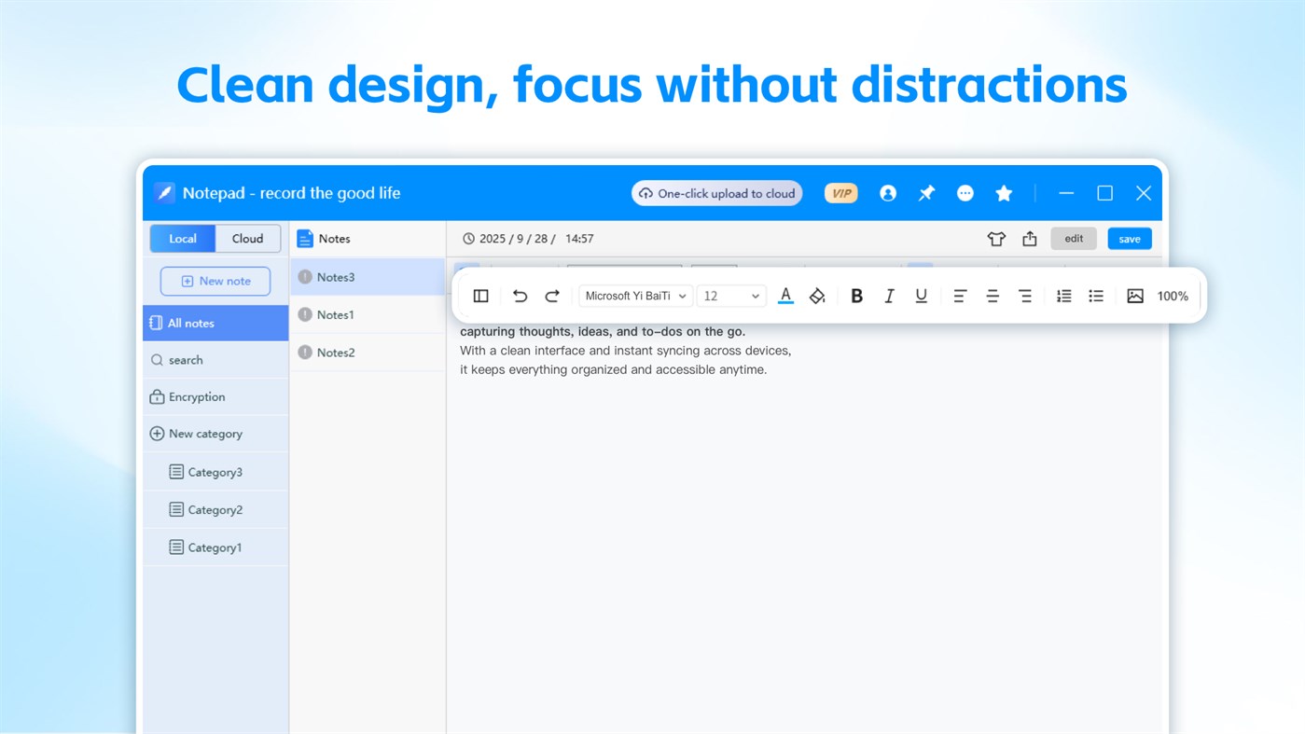Viewport: 1305px width, 734px height.
Task: Click the Notepad - record the good life title
Action: coord(291,193)
